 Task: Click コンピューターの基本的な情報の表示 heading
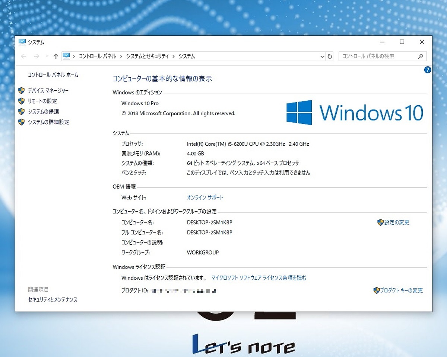pos(162,79)
